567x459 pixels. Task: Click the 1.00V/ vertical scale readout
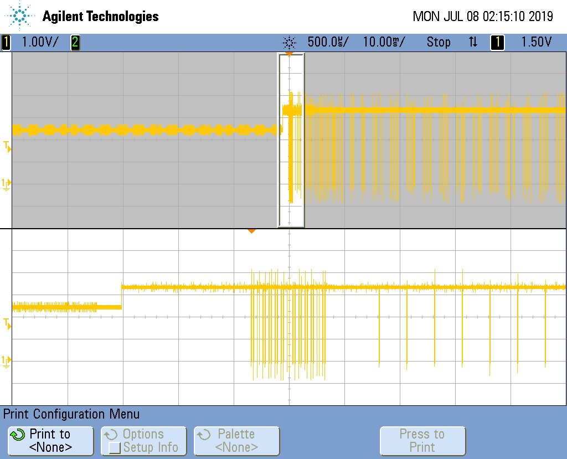point(40,42)
